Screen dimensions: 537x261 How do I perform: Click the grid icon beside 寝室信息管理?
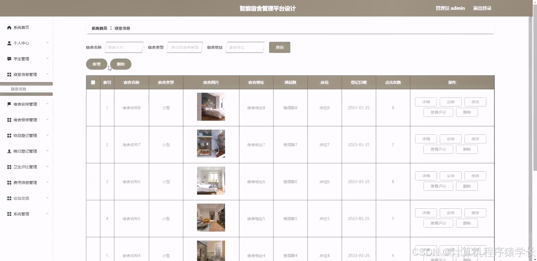pyautogui.click(x=9, y=74)
